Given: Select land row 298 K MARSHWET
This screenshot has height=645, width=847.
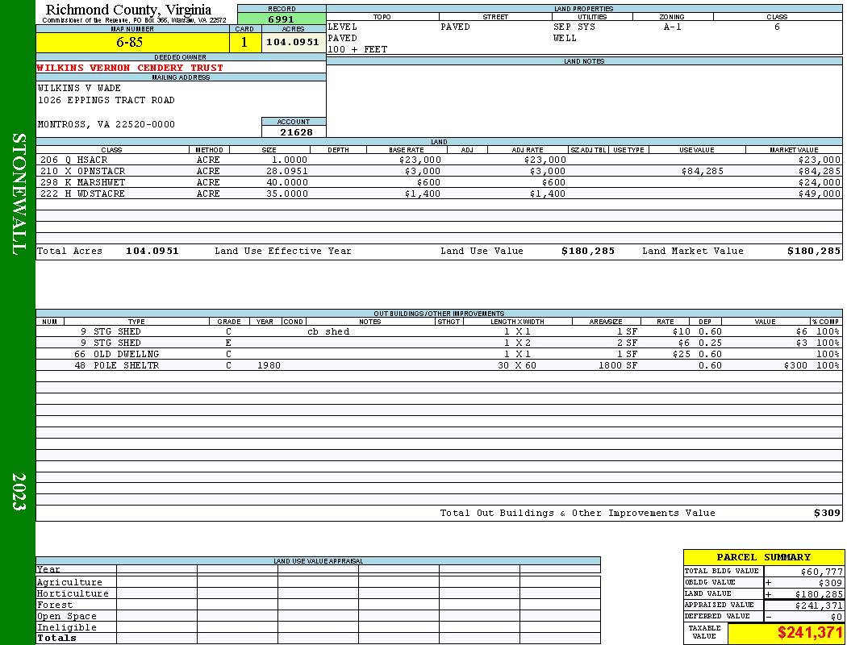Looking at the screenshot, I should click(x=439, y=182).
